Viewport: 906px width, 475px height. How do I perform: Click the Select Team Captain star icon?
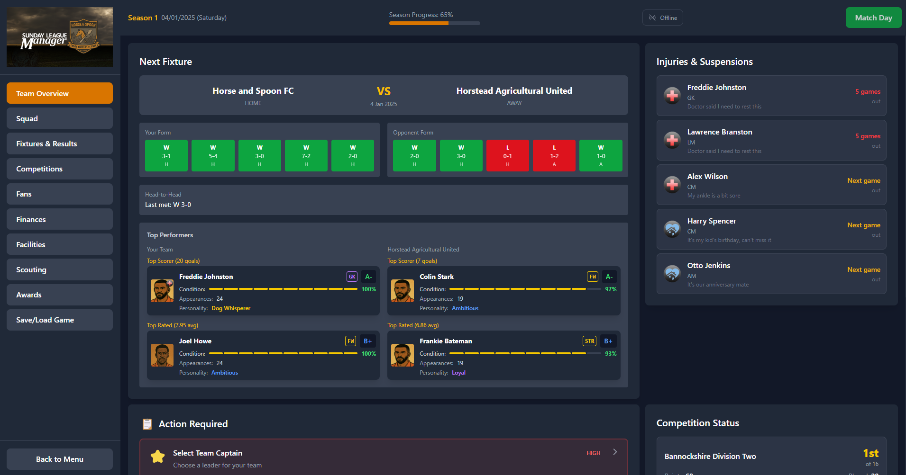(x=157, y=457)
